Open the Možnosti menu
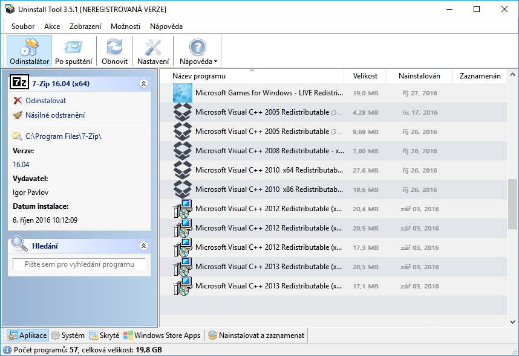The image size is (519, 356). (125, 27)
